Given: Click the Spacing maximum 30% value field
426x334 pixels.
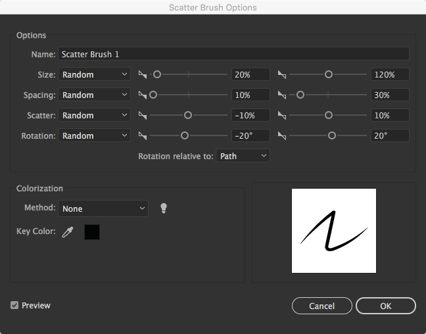Looking at the screenshot, I should pyautogui.click(x=389, y=95).
